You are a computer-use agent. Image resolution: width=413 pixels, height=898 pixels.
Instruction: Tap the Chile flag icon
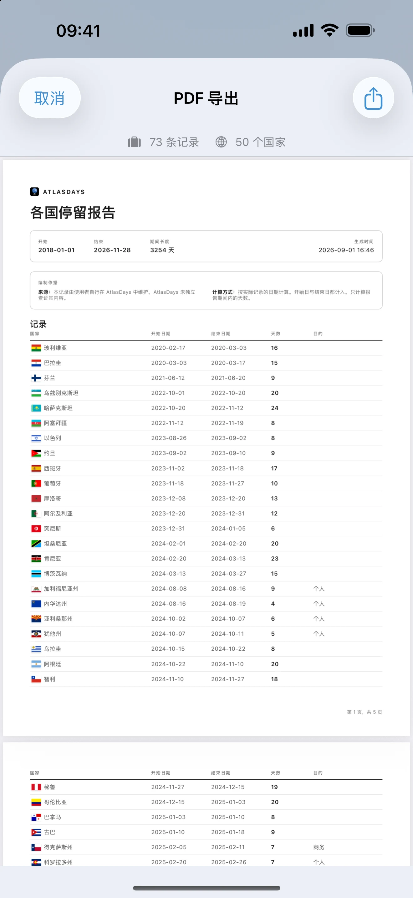click(36, 679)
